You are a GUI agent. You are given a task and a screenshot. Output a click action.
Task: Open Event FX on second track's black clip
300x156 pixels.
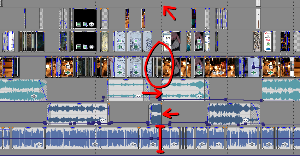point(92,47)
